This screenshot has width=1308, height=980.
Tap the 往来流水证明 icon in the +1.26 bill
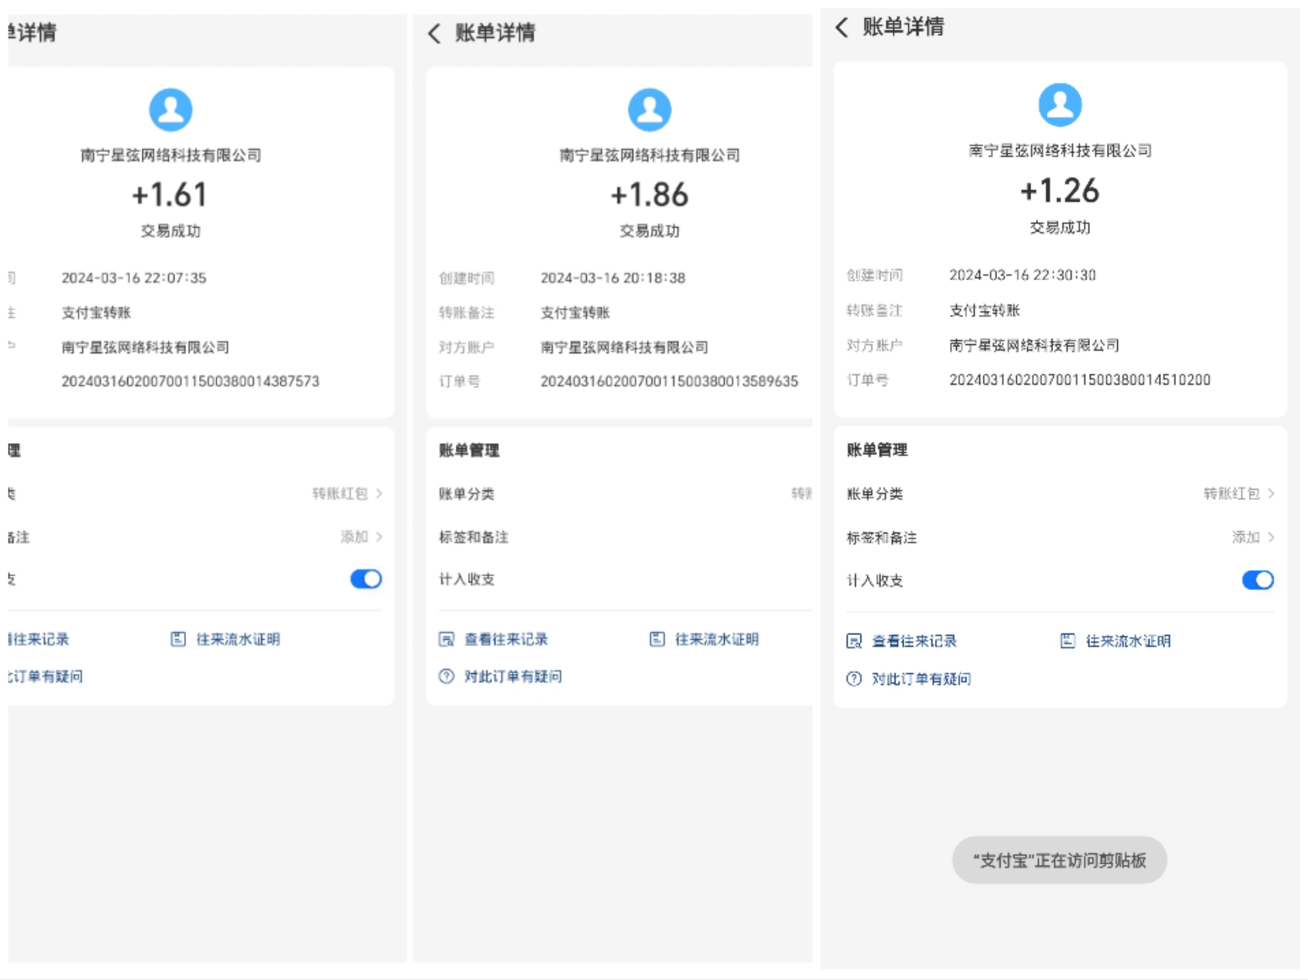click(1068, 641)
